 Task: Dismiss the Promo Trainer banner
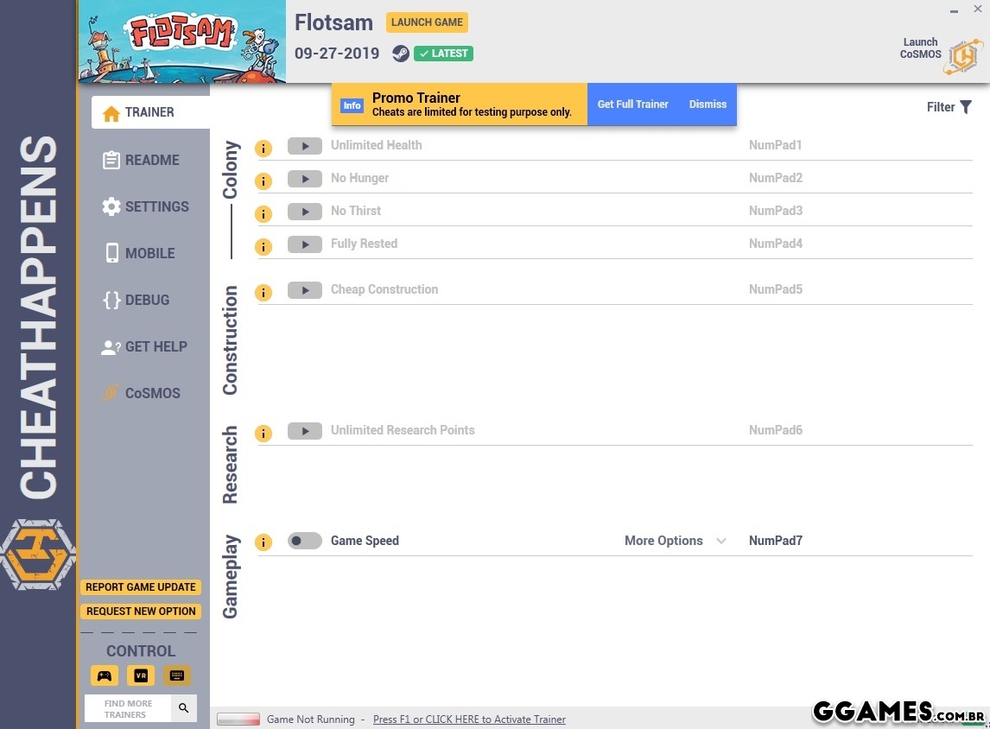click(708, 105)
